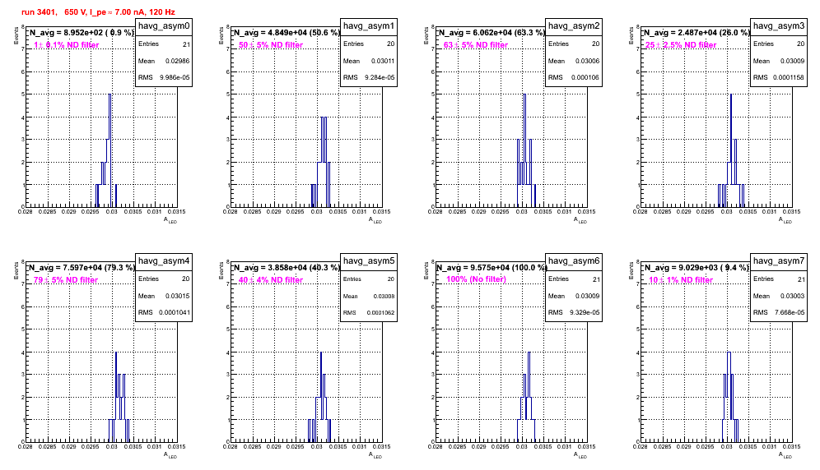Click the N_avg = 7.597e+04 label
This screenshot has width=820, height=470.
(82, 267)
